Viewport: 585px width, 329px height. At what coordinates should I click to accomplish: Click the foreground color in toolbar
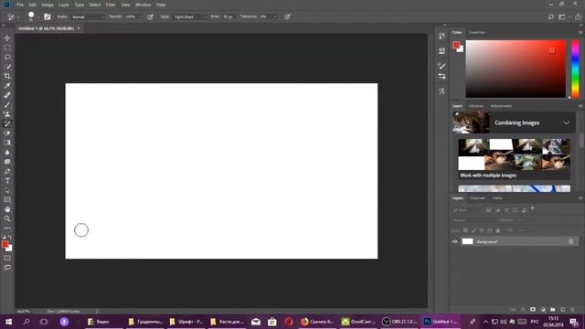pyautogui.click(x=5, y=244)
